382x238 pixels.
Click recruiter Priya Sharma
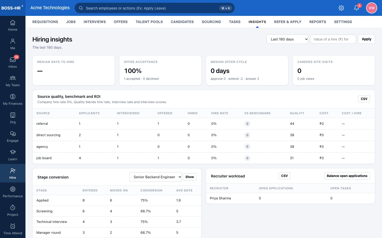point(220,198)
